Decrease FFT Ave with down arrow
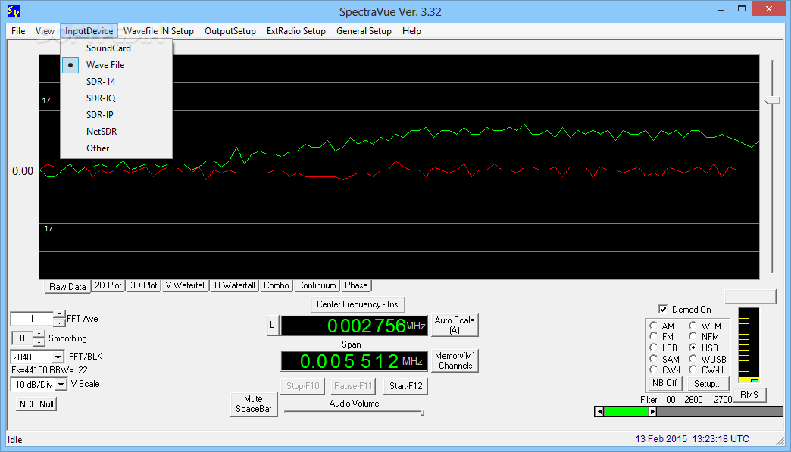Viewport: 791px width, 452px height. point(59,323)
